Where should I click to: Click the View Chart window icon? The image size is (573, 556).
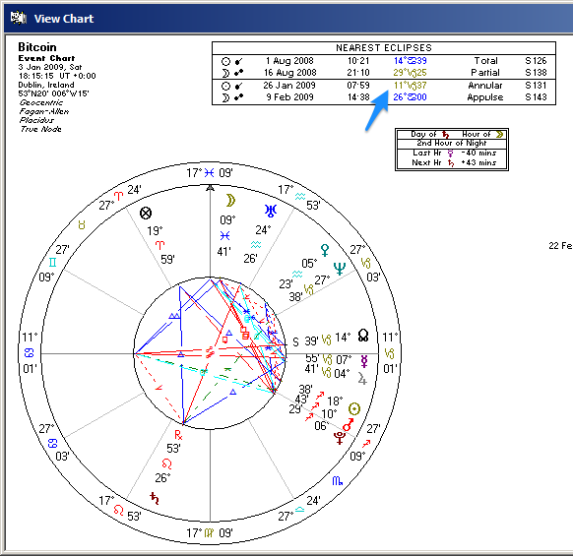[x=18, y=18]
